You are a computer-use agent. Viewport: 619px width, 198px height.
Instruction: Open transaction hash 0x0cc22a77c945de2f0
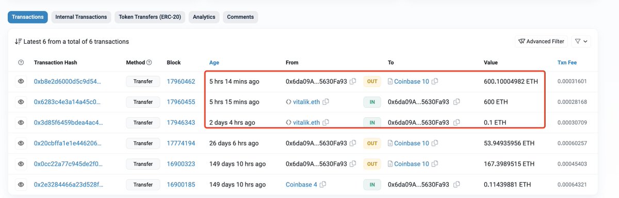coord(68,164)
